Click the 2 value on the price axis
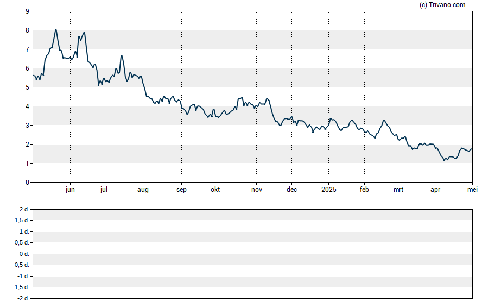This screenshot has height=307, width=482. (27, 145)
